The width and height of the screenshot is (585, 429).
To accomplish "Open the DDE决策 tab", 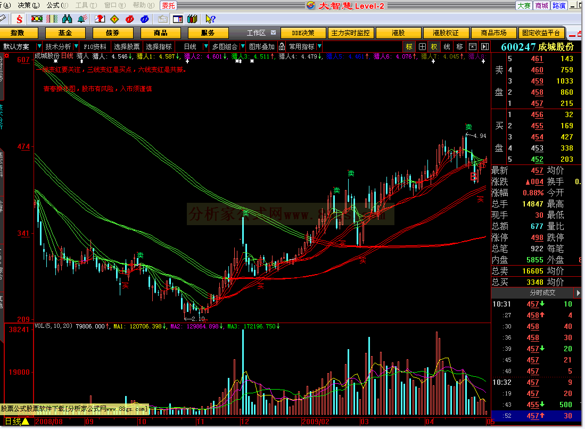I will click(x=303, y=33).
